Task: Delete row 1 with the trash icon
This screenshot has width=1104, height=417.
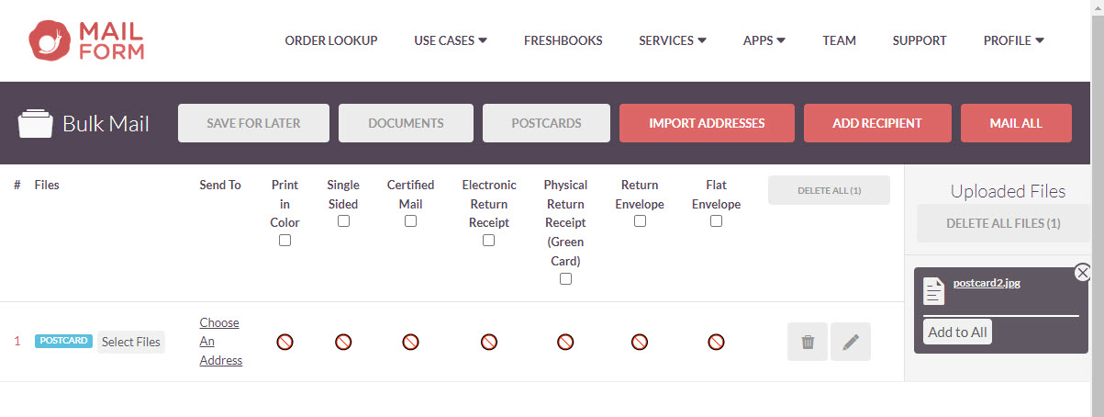Action: (808, 342)
